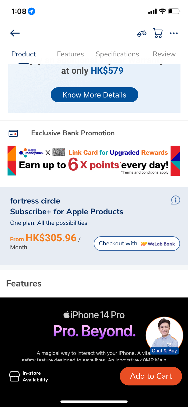The width and height of the screenshot is (188, 407).
Task: Tap Know More Details
Action: click(94, 95)
